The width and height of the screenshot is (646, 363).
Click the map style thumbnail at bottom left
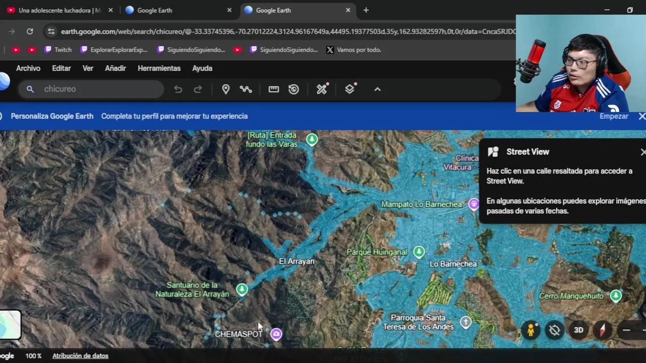(x=10, y=325)
